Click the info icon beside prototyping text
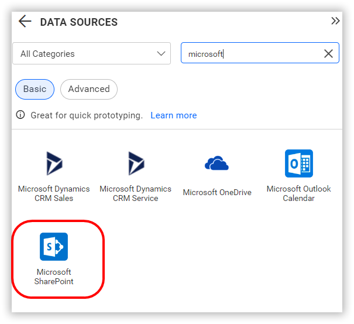This screenshot has width=354, height=324. coord(20,115)
